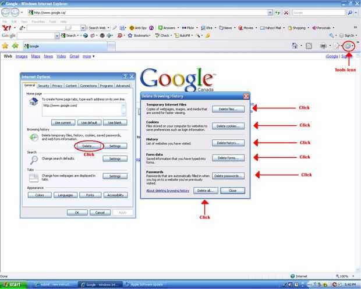361x289 pixels.
Task: Click the News toolbar button
Action: point(225,28)
